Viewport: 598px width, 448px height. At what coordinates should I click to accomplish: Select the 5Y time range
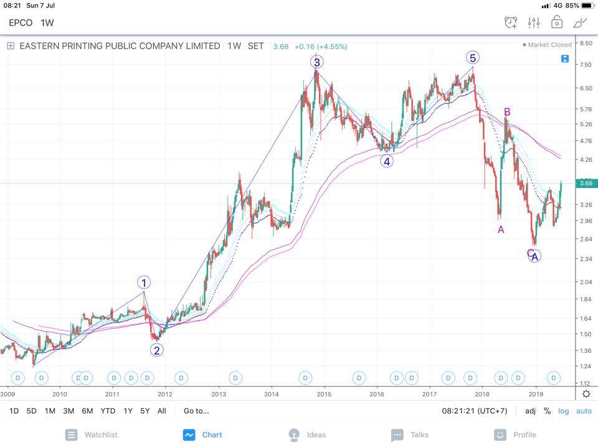click(x=145, y=411)
